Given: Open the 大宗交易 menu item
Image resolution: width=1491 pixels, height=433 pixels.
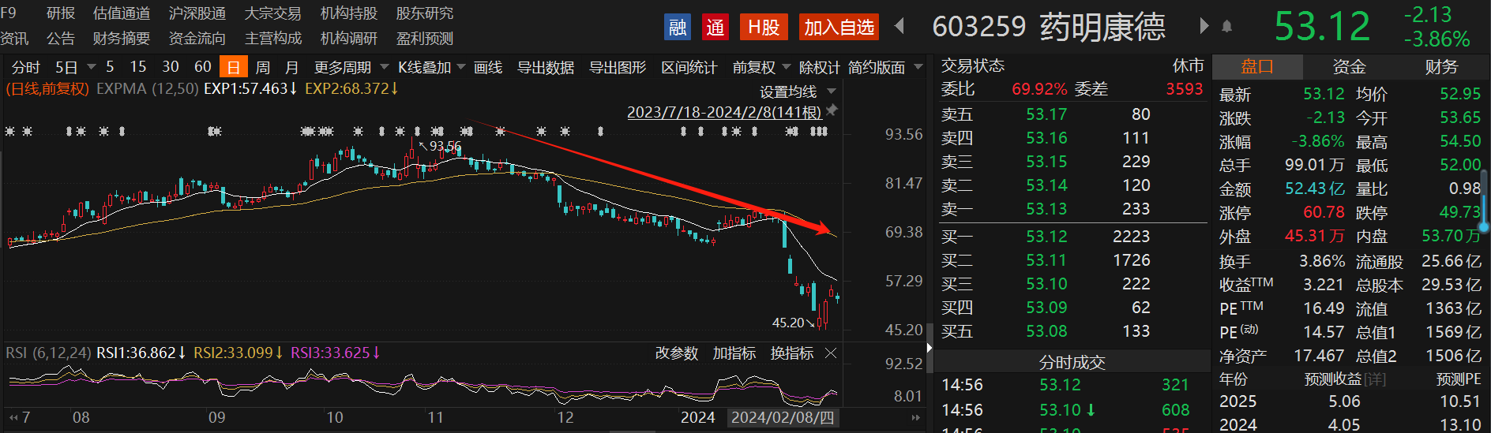Looking at the screenshot, I should (x=273, y=13).
